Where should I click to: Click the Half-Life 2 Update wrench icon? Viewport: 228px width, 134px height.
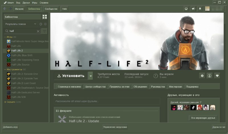pos(62,119)
